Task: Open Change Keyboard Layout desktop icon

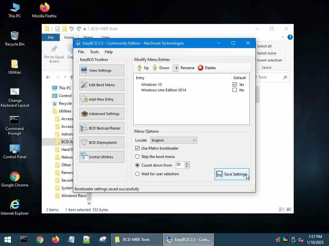Action: [15, 97]
